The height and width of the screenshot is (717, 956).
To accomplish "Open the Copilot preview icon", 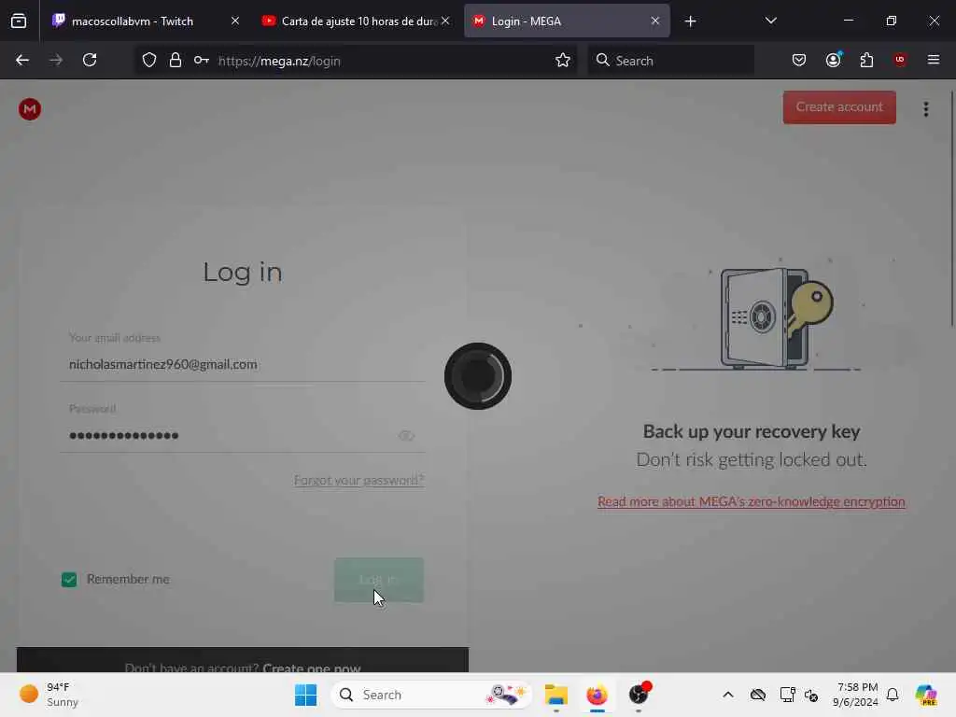I will pyautogui.click(x=926, y=695).
